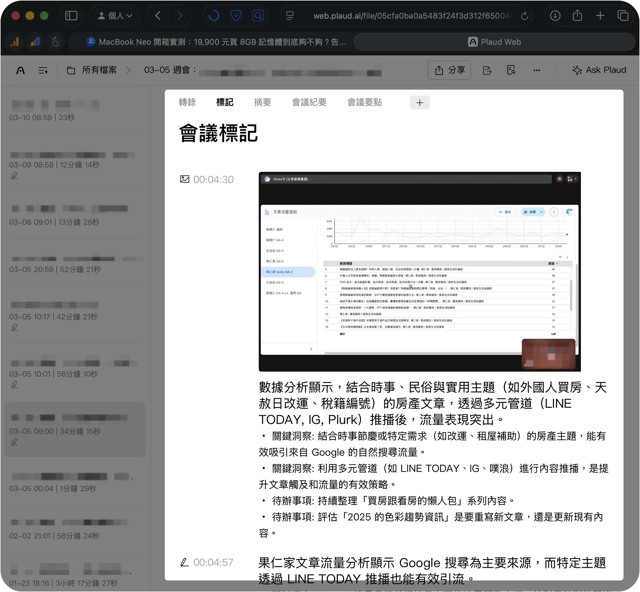Click the note icon under 03-09 08:58
This screenshot has height=592, width=640.
coord(14,176)
